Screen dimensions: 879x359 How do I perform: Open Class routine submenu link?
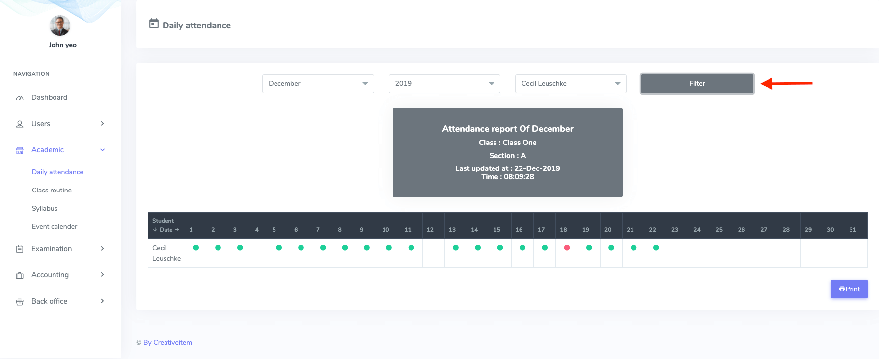(52, 190)
